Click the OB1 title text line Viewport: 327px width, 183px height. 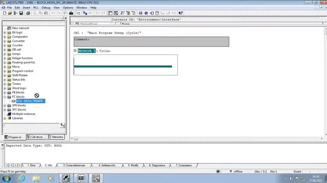107,33
